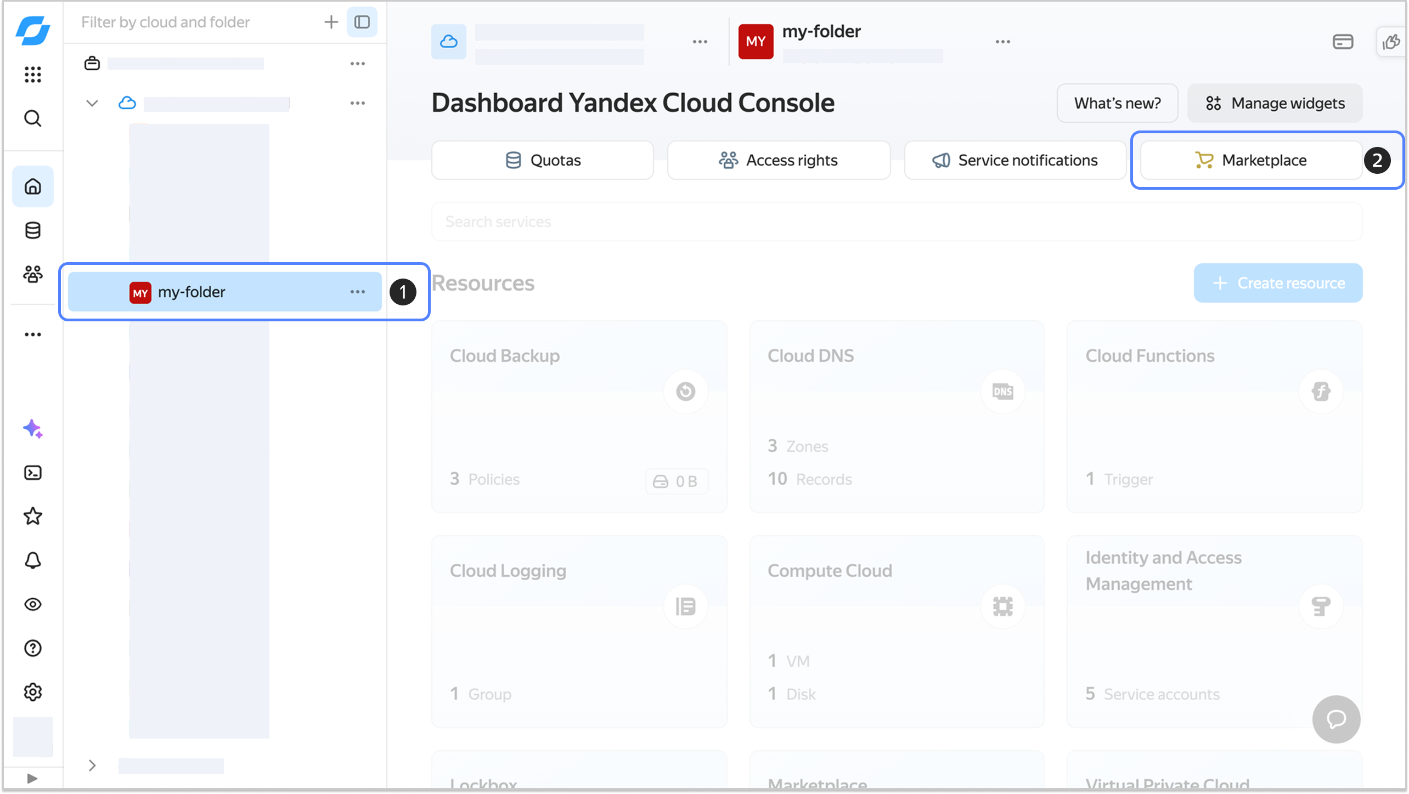Open the Identity and Access Management icon
The image size is (1409, 794).
(x=1321, y=606)
